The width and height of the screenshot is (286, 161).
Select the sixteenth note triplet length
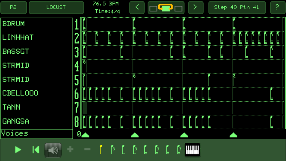point(157,150)
